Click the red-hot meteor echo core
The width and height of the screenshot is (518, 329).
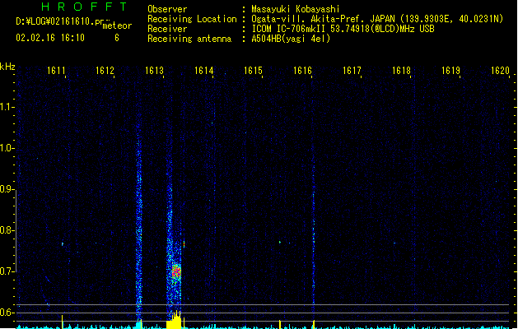[176, 272]
